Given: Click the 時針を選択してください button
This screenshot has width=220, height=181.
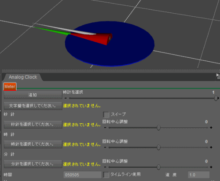Looking at the screenshot, I should [33, 144].
